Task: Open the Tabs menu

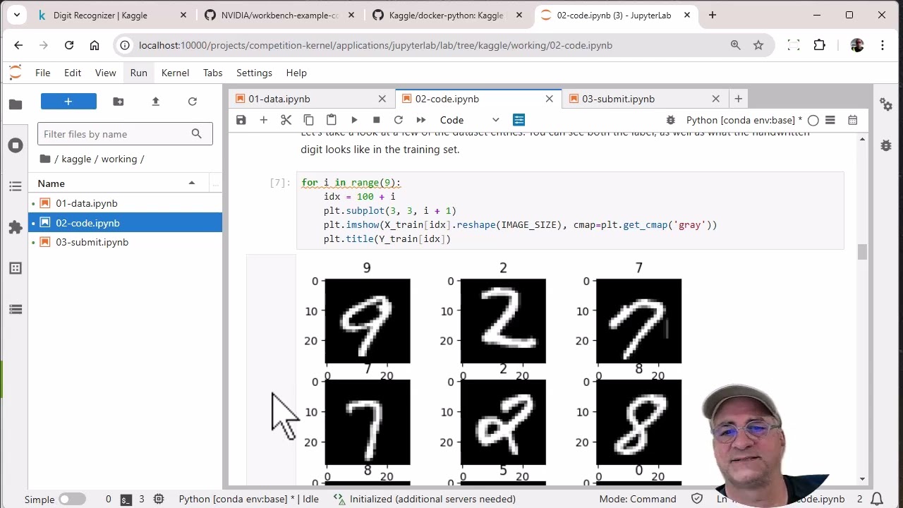Action: tap(213, 73)
